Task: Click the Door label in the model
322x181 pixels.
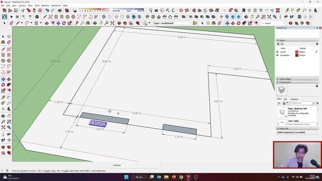Action: [x=98, y=124]
